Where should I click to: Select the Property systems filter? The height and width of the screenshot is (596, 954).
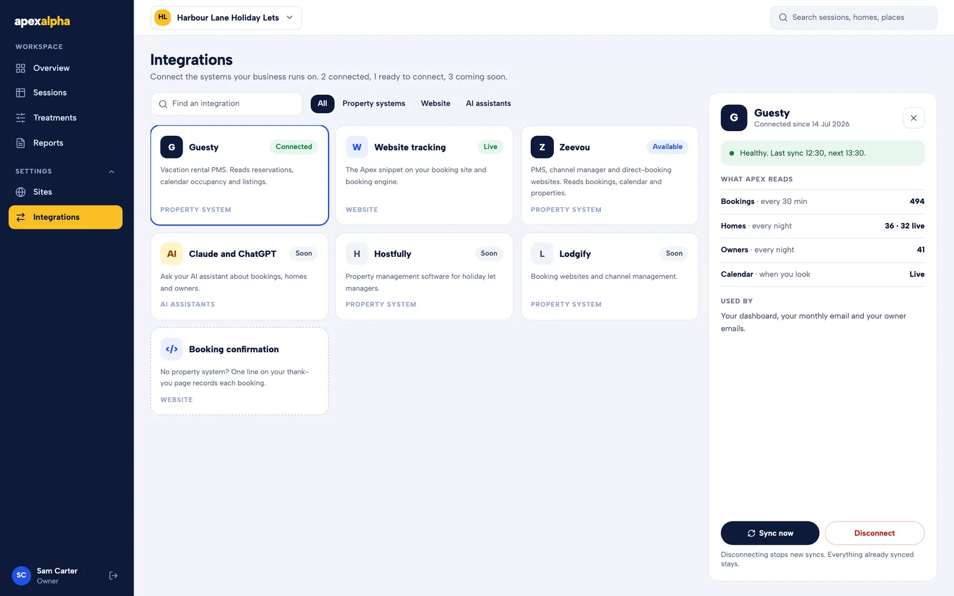point(374,104)
